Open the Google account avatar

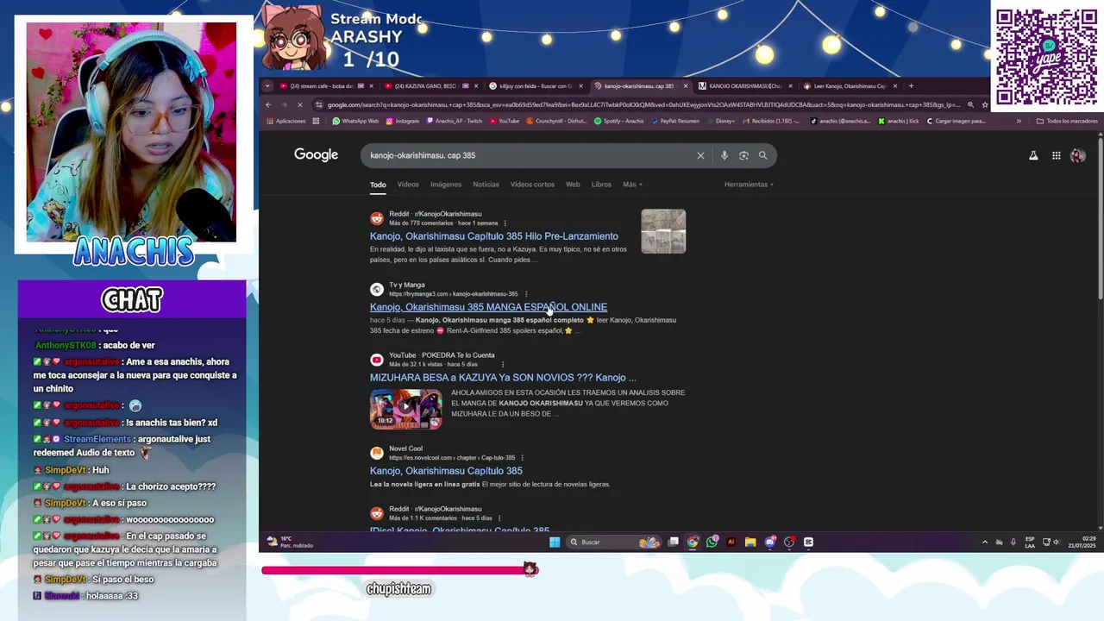coord(1077,155)
